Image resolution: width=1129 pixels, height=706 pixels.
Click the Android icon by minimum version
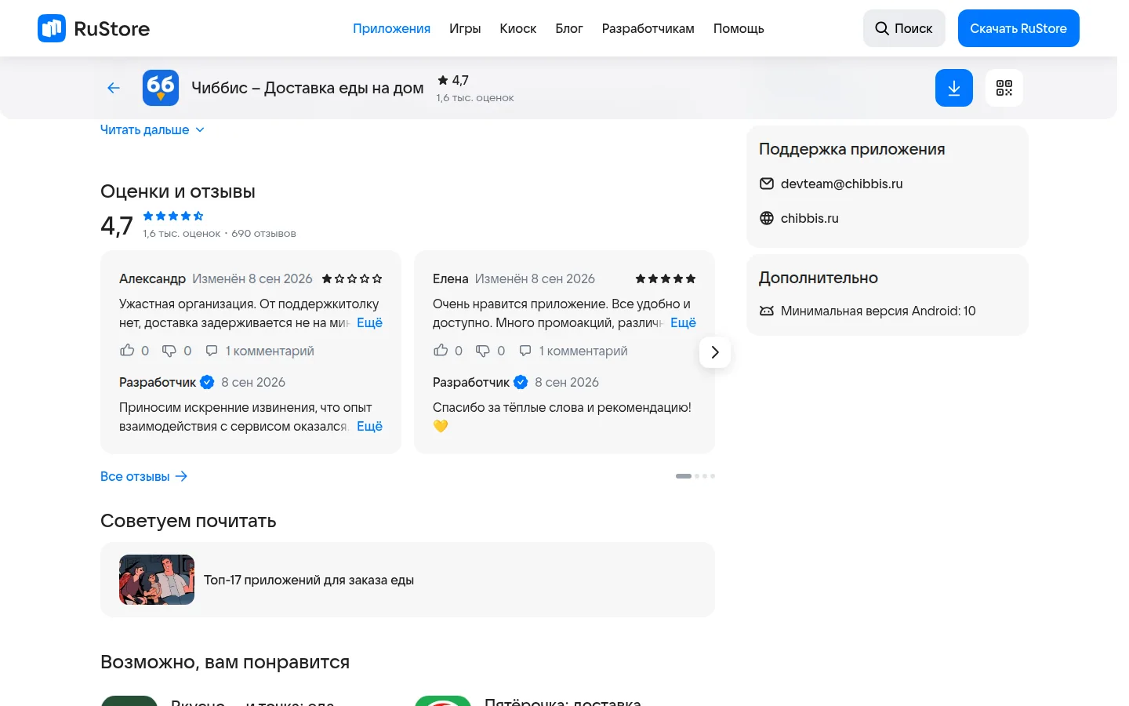[767, 311]
